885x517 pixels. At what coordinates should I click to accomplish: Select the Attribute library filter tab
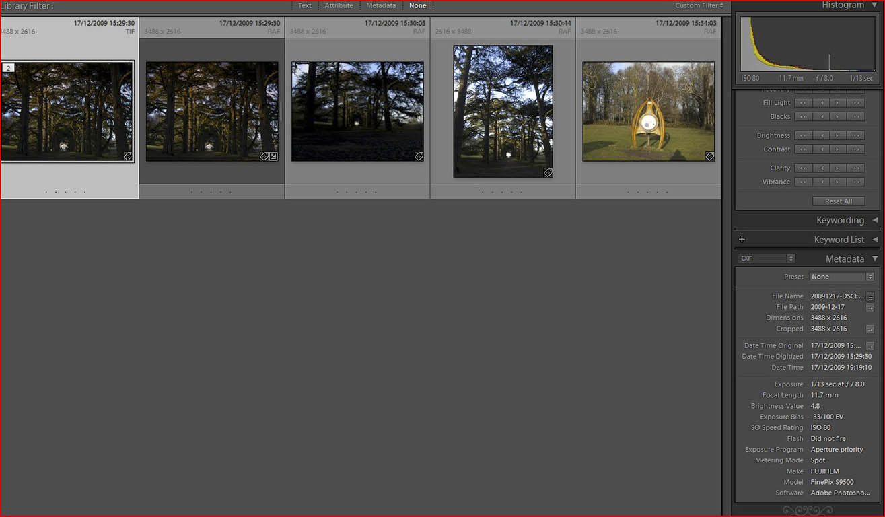click(x=339, y=5)
